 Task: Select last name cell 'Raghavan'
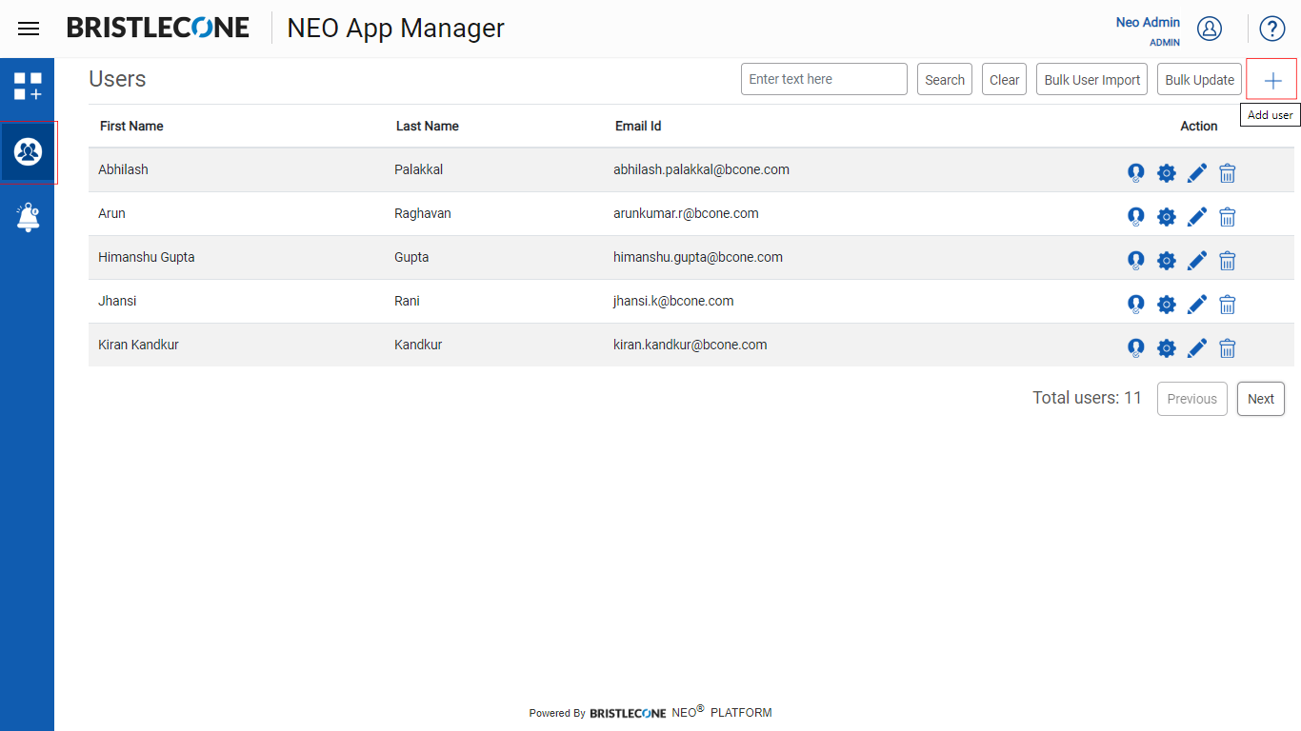click(x=423, y=213)
